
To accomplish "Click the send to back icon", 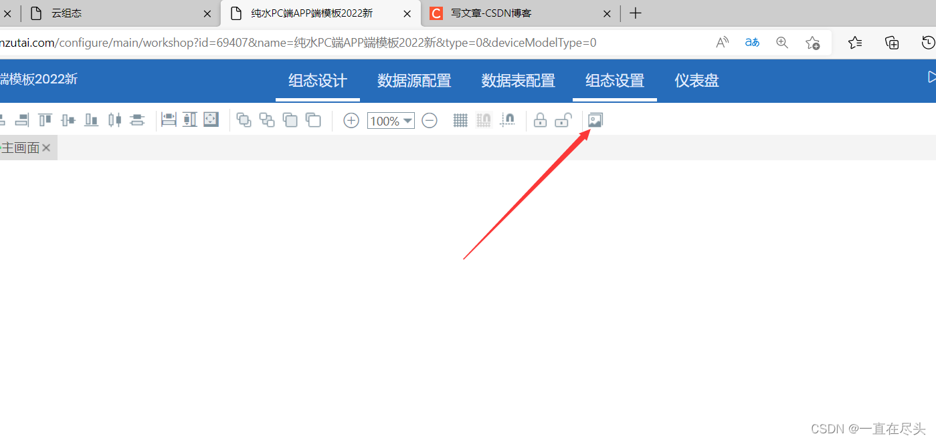I will pos(313,120).
